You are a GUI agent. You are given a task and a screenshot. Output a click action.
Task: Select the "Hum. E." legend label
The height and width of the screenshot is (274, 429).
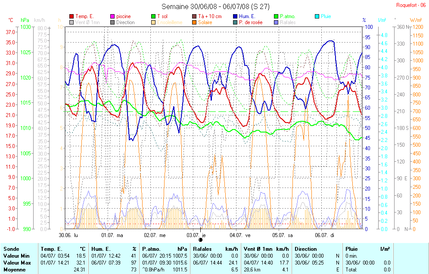click(x=247, y=16)
